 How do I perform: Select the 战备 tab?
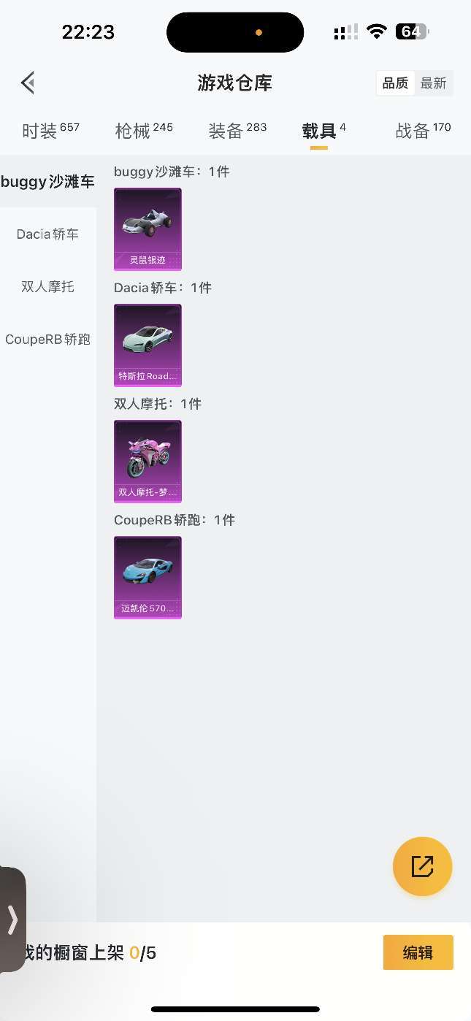click(424, 130)
